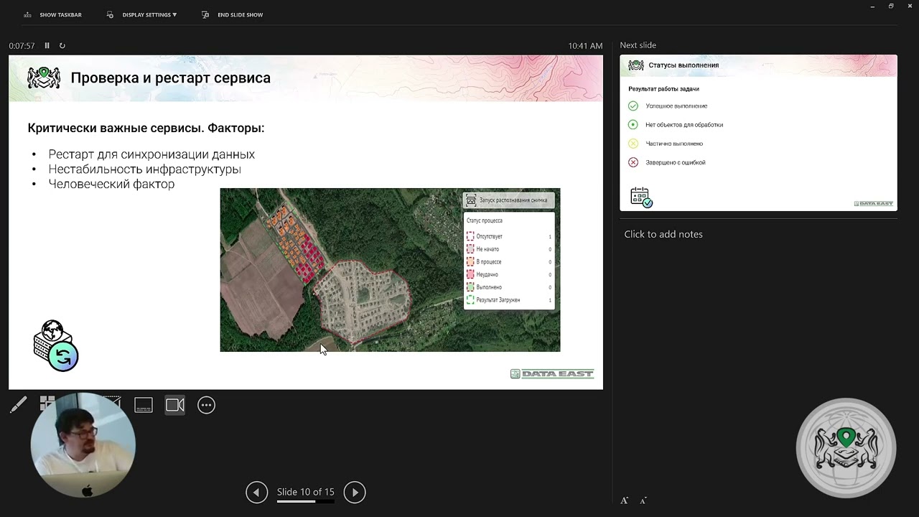This screenshot has width=919, height=517.
Task: Click the Show Taskbar button
Action: pyautogui.click(x=53, y=14)
